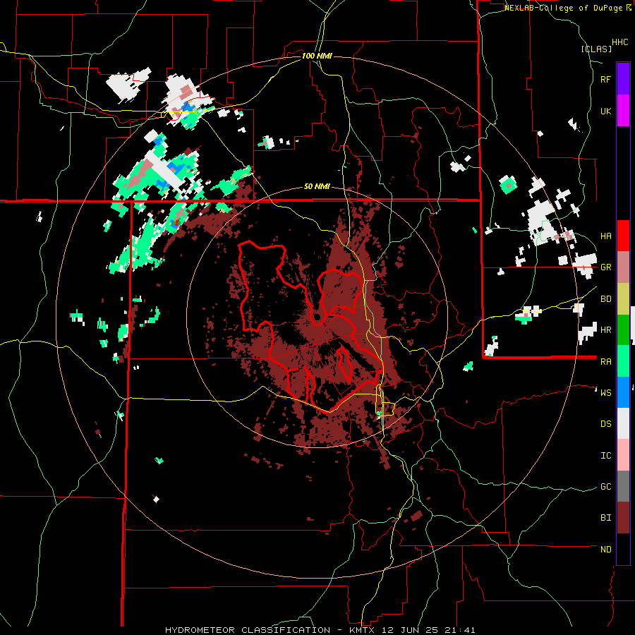Click the red HA legend color swatch

[623, 236]
